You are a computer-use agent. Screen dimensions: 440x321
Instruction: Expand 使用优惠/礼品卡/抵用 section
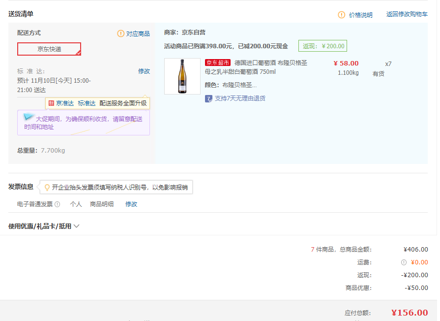coord(44,226)
